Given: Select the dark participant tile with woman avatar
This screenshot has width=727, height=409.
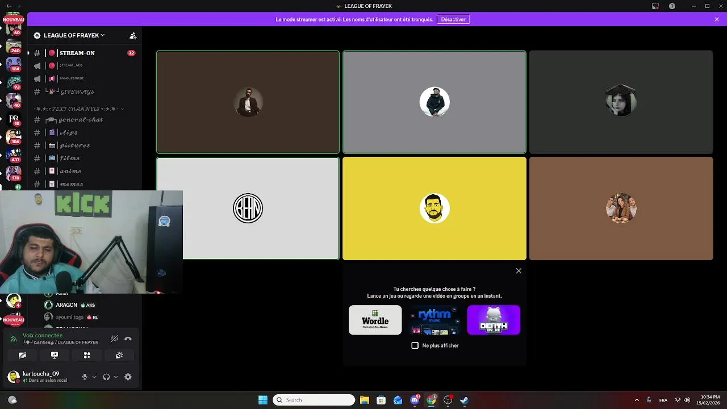Looking at the screenshot, I should [621, 102].
